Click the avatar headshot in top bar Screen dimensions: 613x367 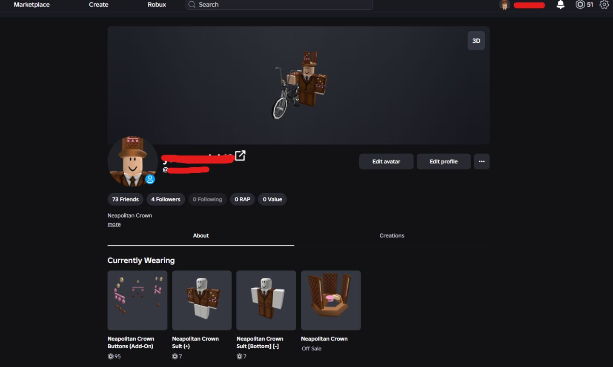(x=505, y=5)
